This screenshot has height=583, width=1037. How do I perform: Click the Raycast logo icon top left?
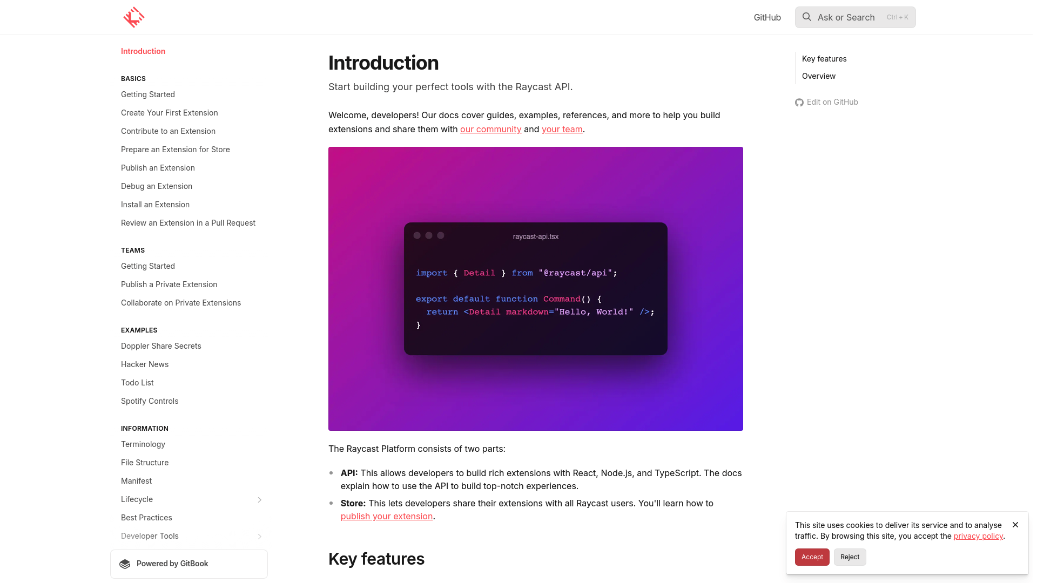134,17
